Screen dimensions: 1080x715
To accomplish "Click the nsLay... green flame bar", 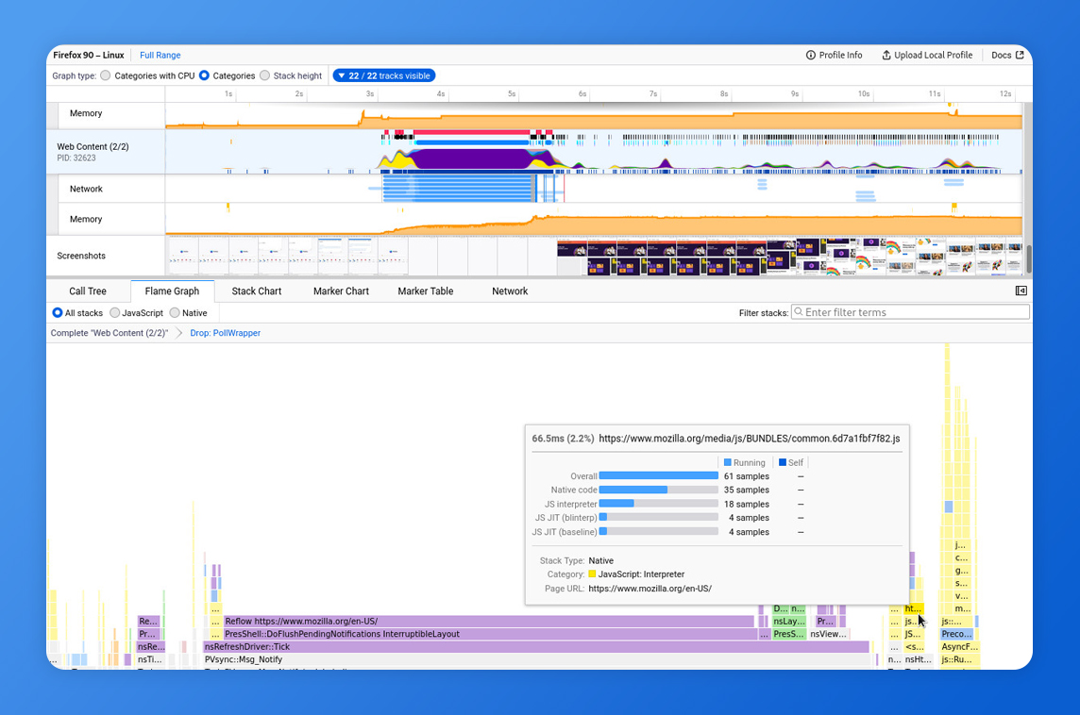I will click(788, 622).
